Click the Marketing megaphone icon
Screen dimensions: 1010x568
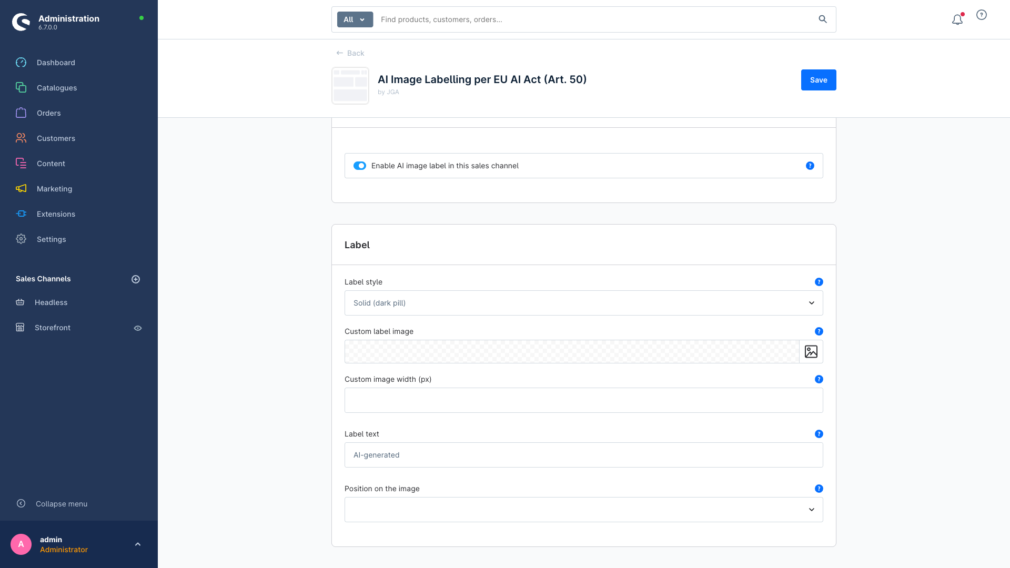click(x=21, y=189)
